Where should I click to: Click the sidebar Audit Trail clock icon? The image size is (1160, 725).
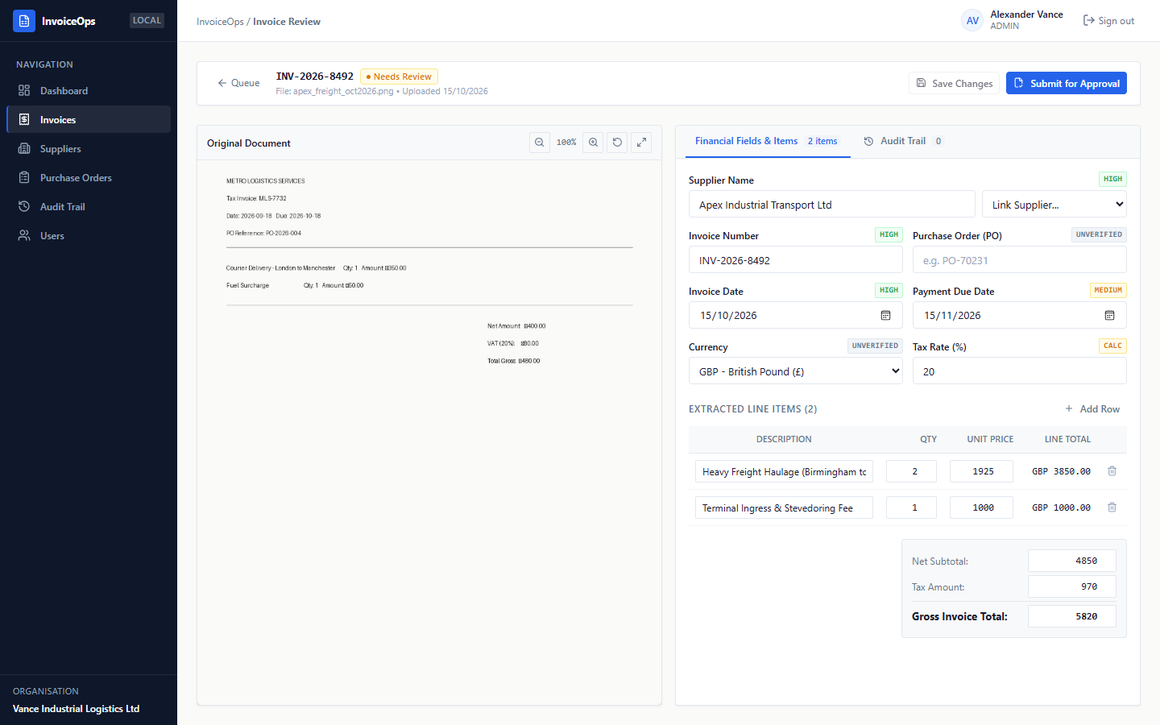[x=24, y=207]
